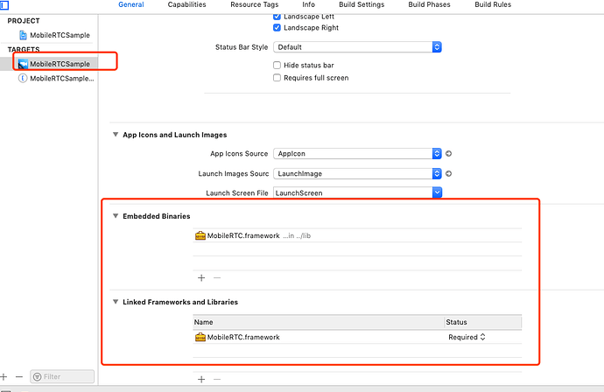The width and height of the screenshot is (604, 392).
Task: Add a new target with plus
Action: click(4, 377)
